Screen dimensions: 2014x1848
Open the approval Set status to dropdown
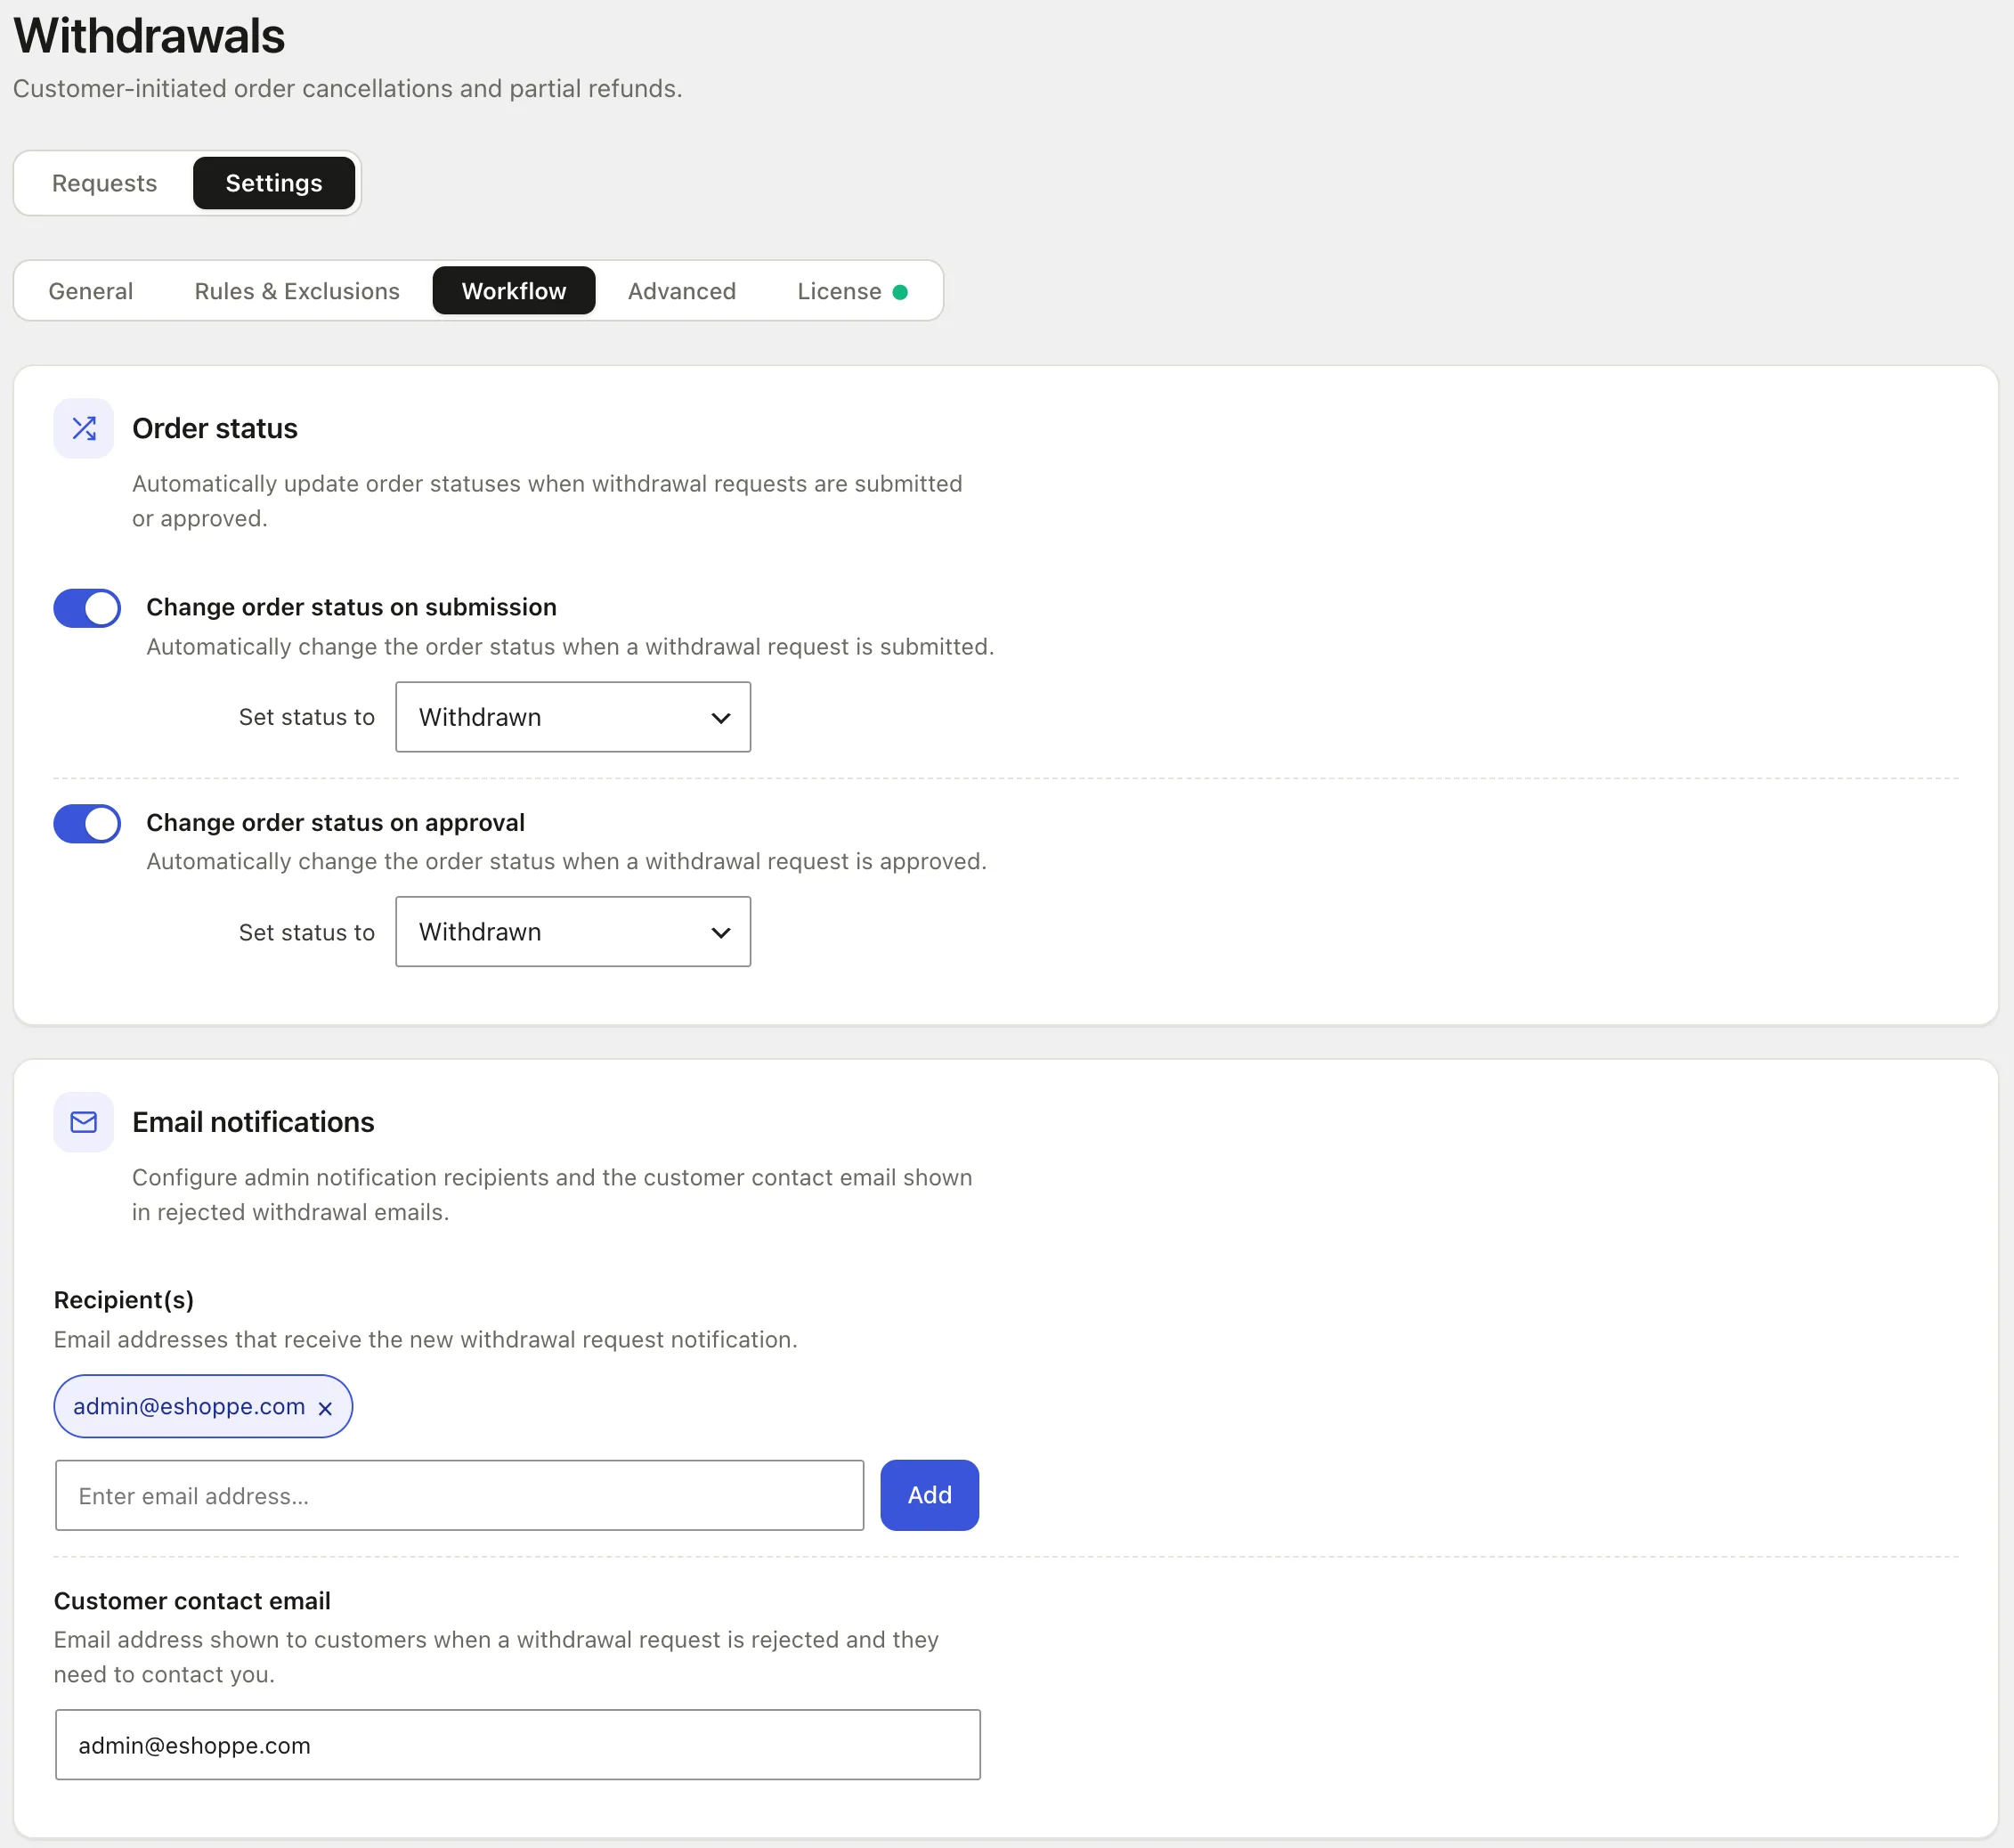[x=573, y=932]
